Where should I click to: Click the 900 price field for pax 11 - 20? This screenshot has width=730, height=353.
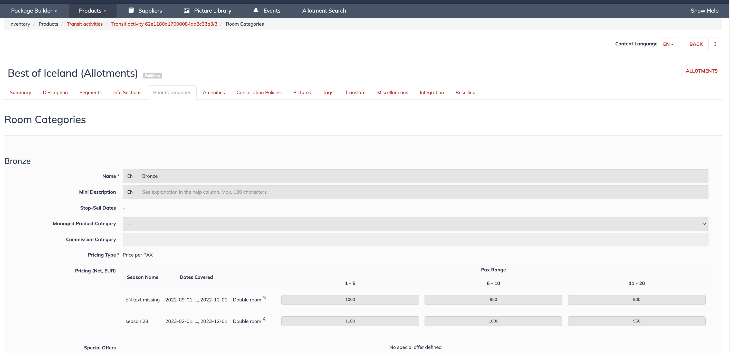[x=637, y=299]
